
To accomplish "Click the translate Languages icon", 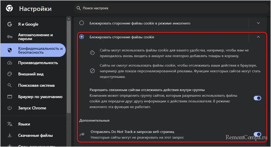I will (x=10, y=124).
